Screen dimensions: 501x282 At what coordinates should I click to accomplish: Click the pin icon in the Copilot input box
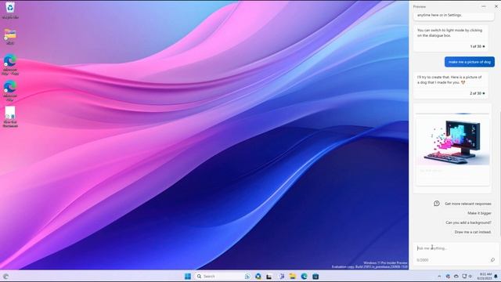coord(492,260)
